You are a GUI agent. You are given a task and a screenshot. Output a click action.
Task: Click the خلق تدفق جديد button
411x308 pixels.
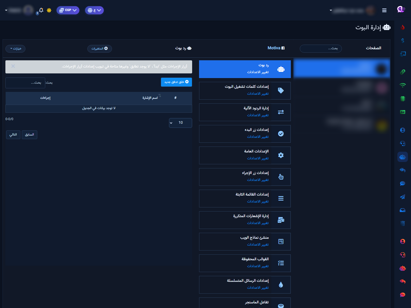[x=176, y=82]
